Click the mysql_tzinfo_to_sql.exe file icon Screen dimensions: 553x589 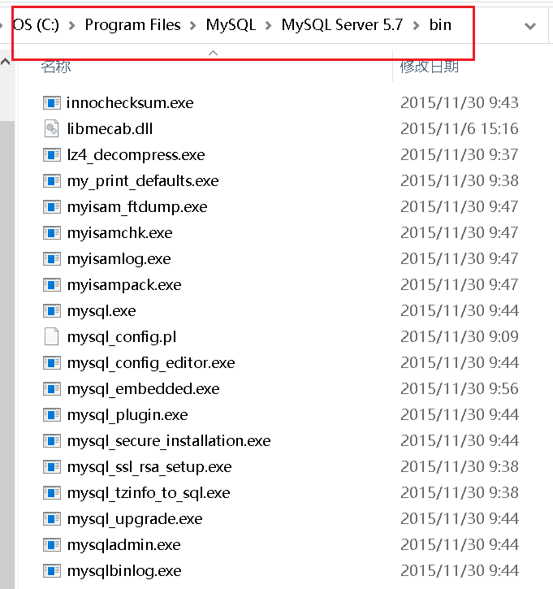pos(52,493)
